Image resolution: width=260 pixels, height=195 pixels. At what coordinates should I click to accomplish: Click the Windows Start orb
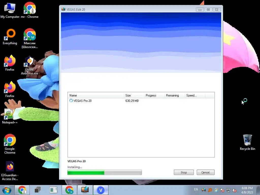coord(7,190)
